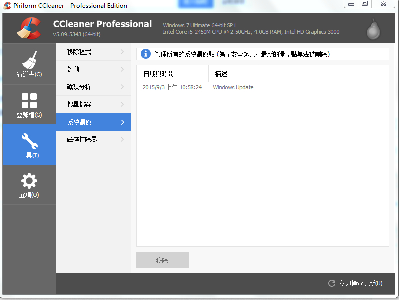Click the Windows Update description cell

coord(233,87)
